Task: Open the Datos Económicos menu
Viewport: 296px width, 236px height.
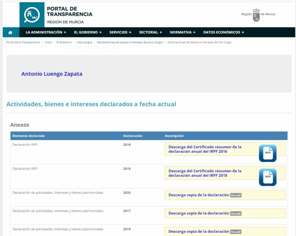Action: (x=223, y=32)
